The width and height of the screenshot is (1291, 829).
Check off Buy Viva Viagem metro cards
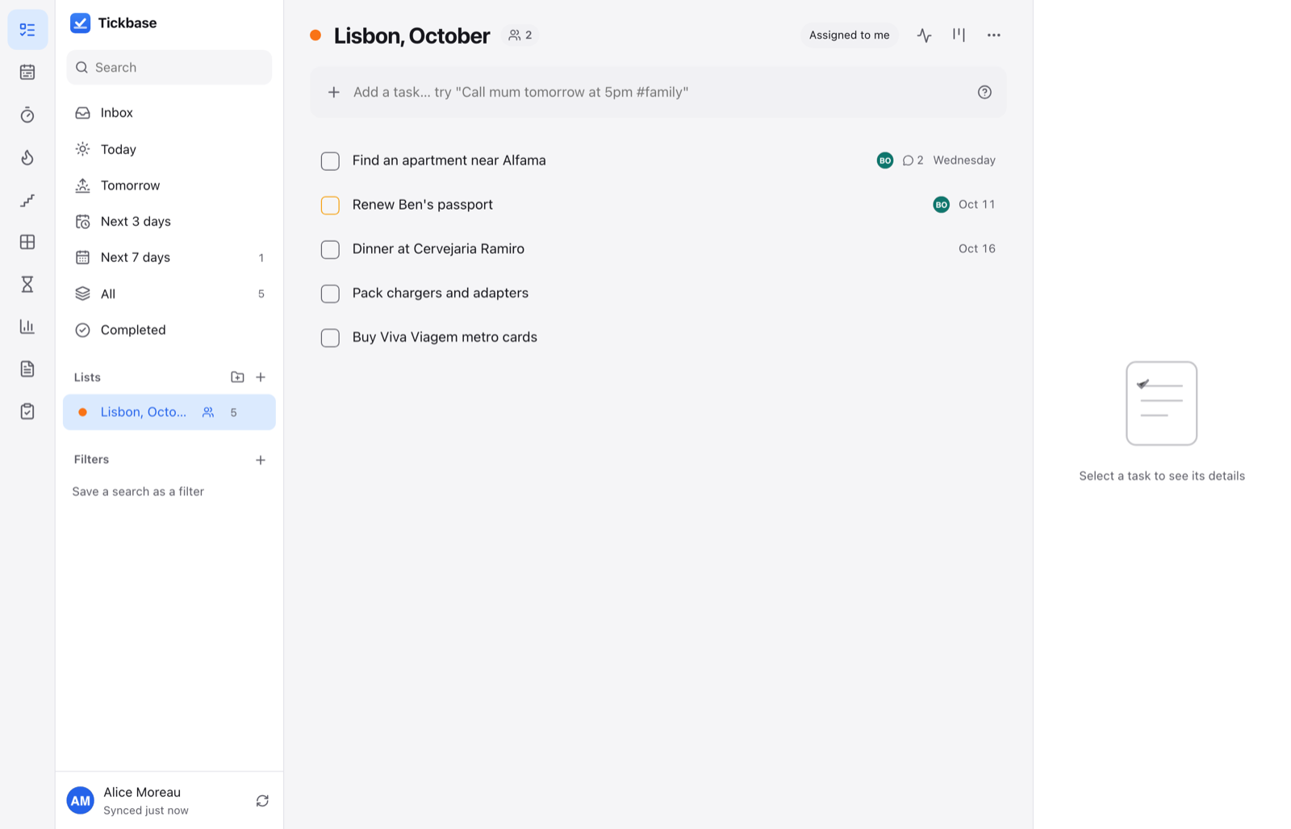tap(330, 337)
